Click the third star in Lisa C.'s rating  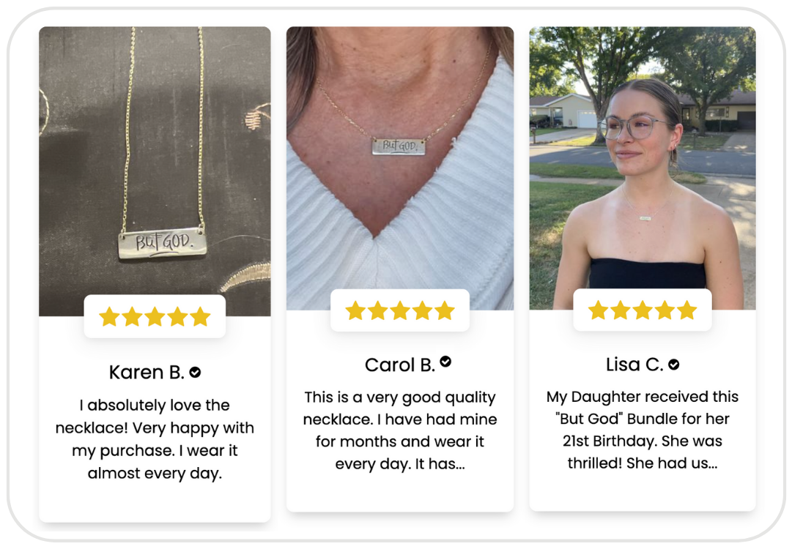643,310
